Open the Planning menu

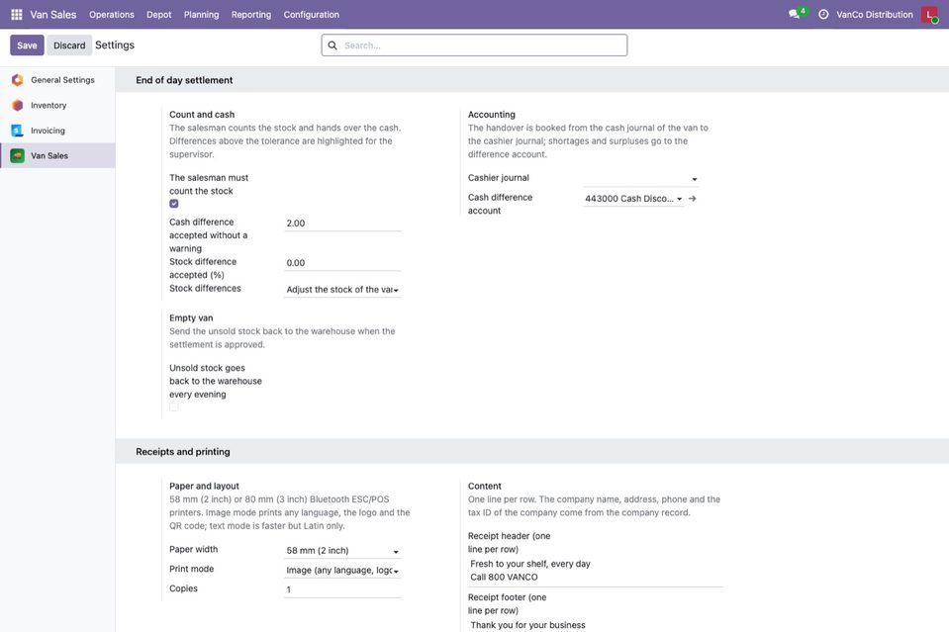tap(202, 15)
